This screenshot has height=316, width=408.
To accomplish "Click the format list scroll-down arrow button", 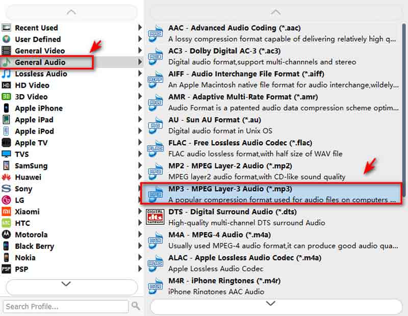I will [276, 306].
